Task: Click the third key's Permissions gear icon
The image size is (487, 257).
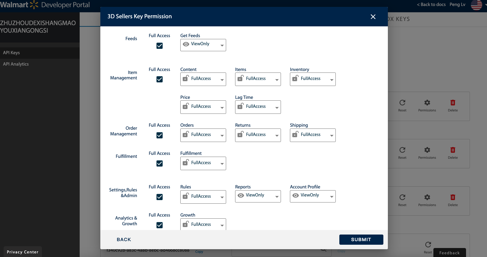Action: point(427,197)
